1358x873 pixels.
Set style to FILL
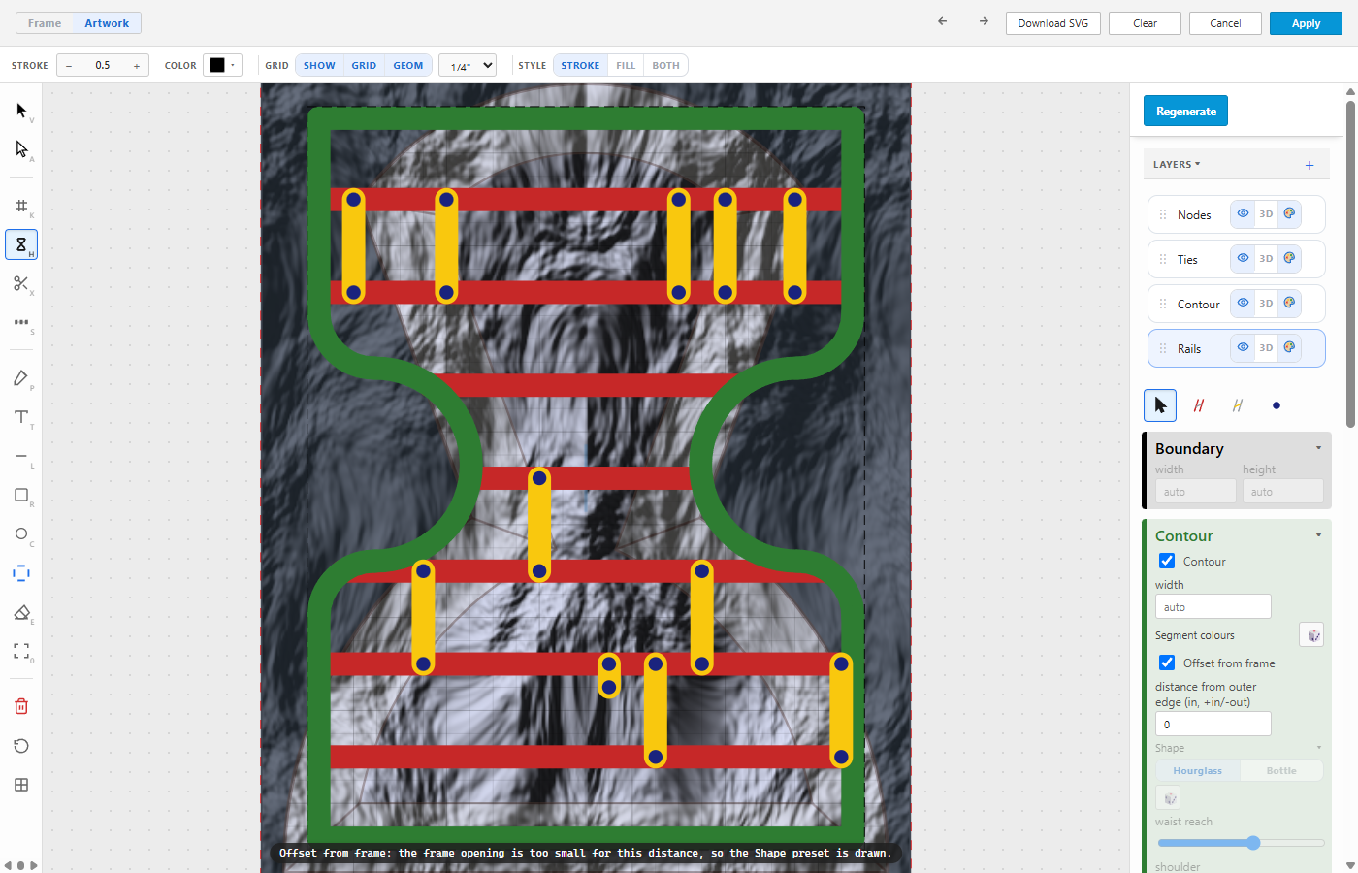[626, 65]
